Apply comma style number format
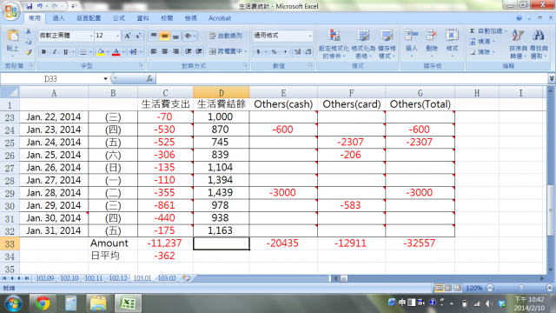The width and height of the screenshot is (556, 313). tap(285, 52)
